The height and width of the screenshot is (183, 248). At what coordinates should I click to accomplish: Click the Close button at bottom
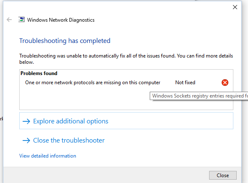coord(222,175)
